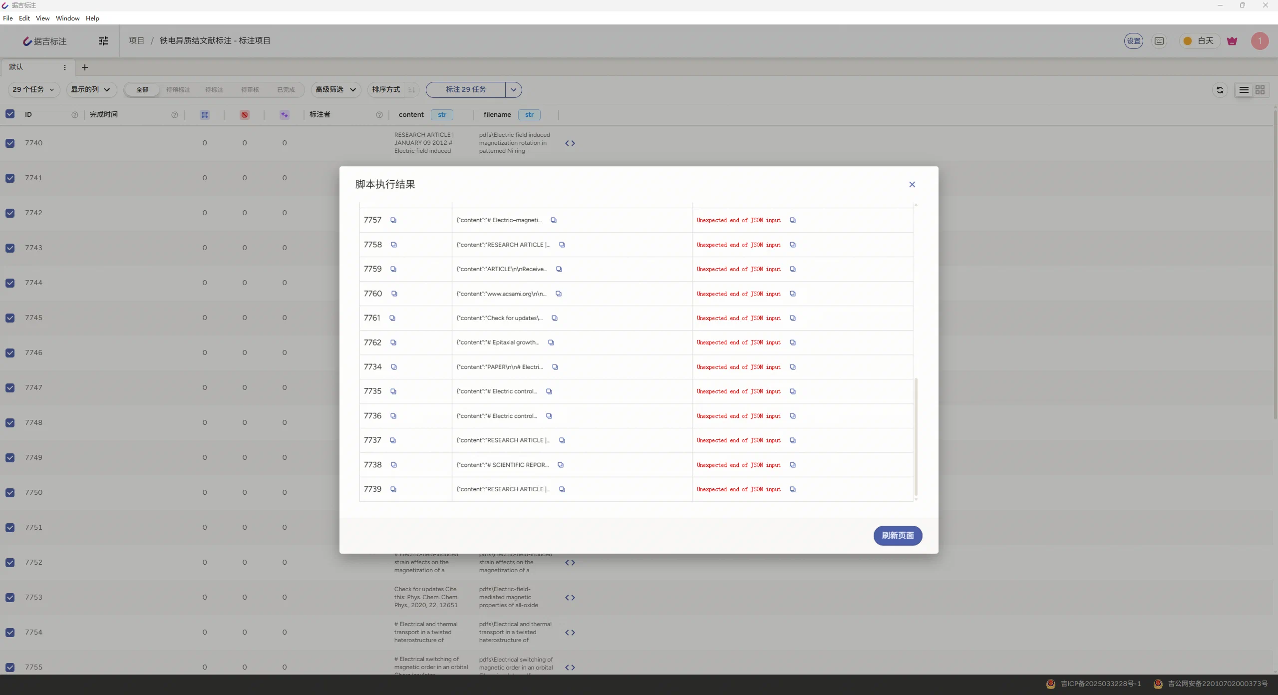Open the keyboard shortcuts icon
The height and width of the screenshot is (695, 1278).
(x=1159, y=41)
